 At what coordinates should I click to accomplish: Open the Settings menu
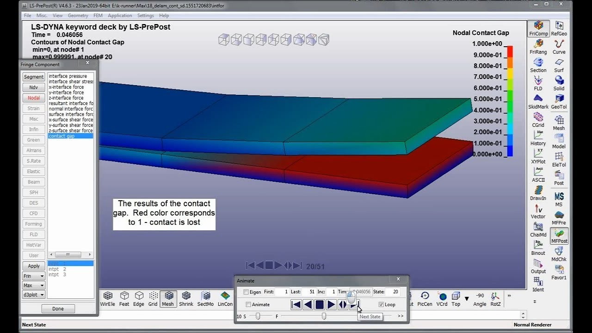point(146,16)
